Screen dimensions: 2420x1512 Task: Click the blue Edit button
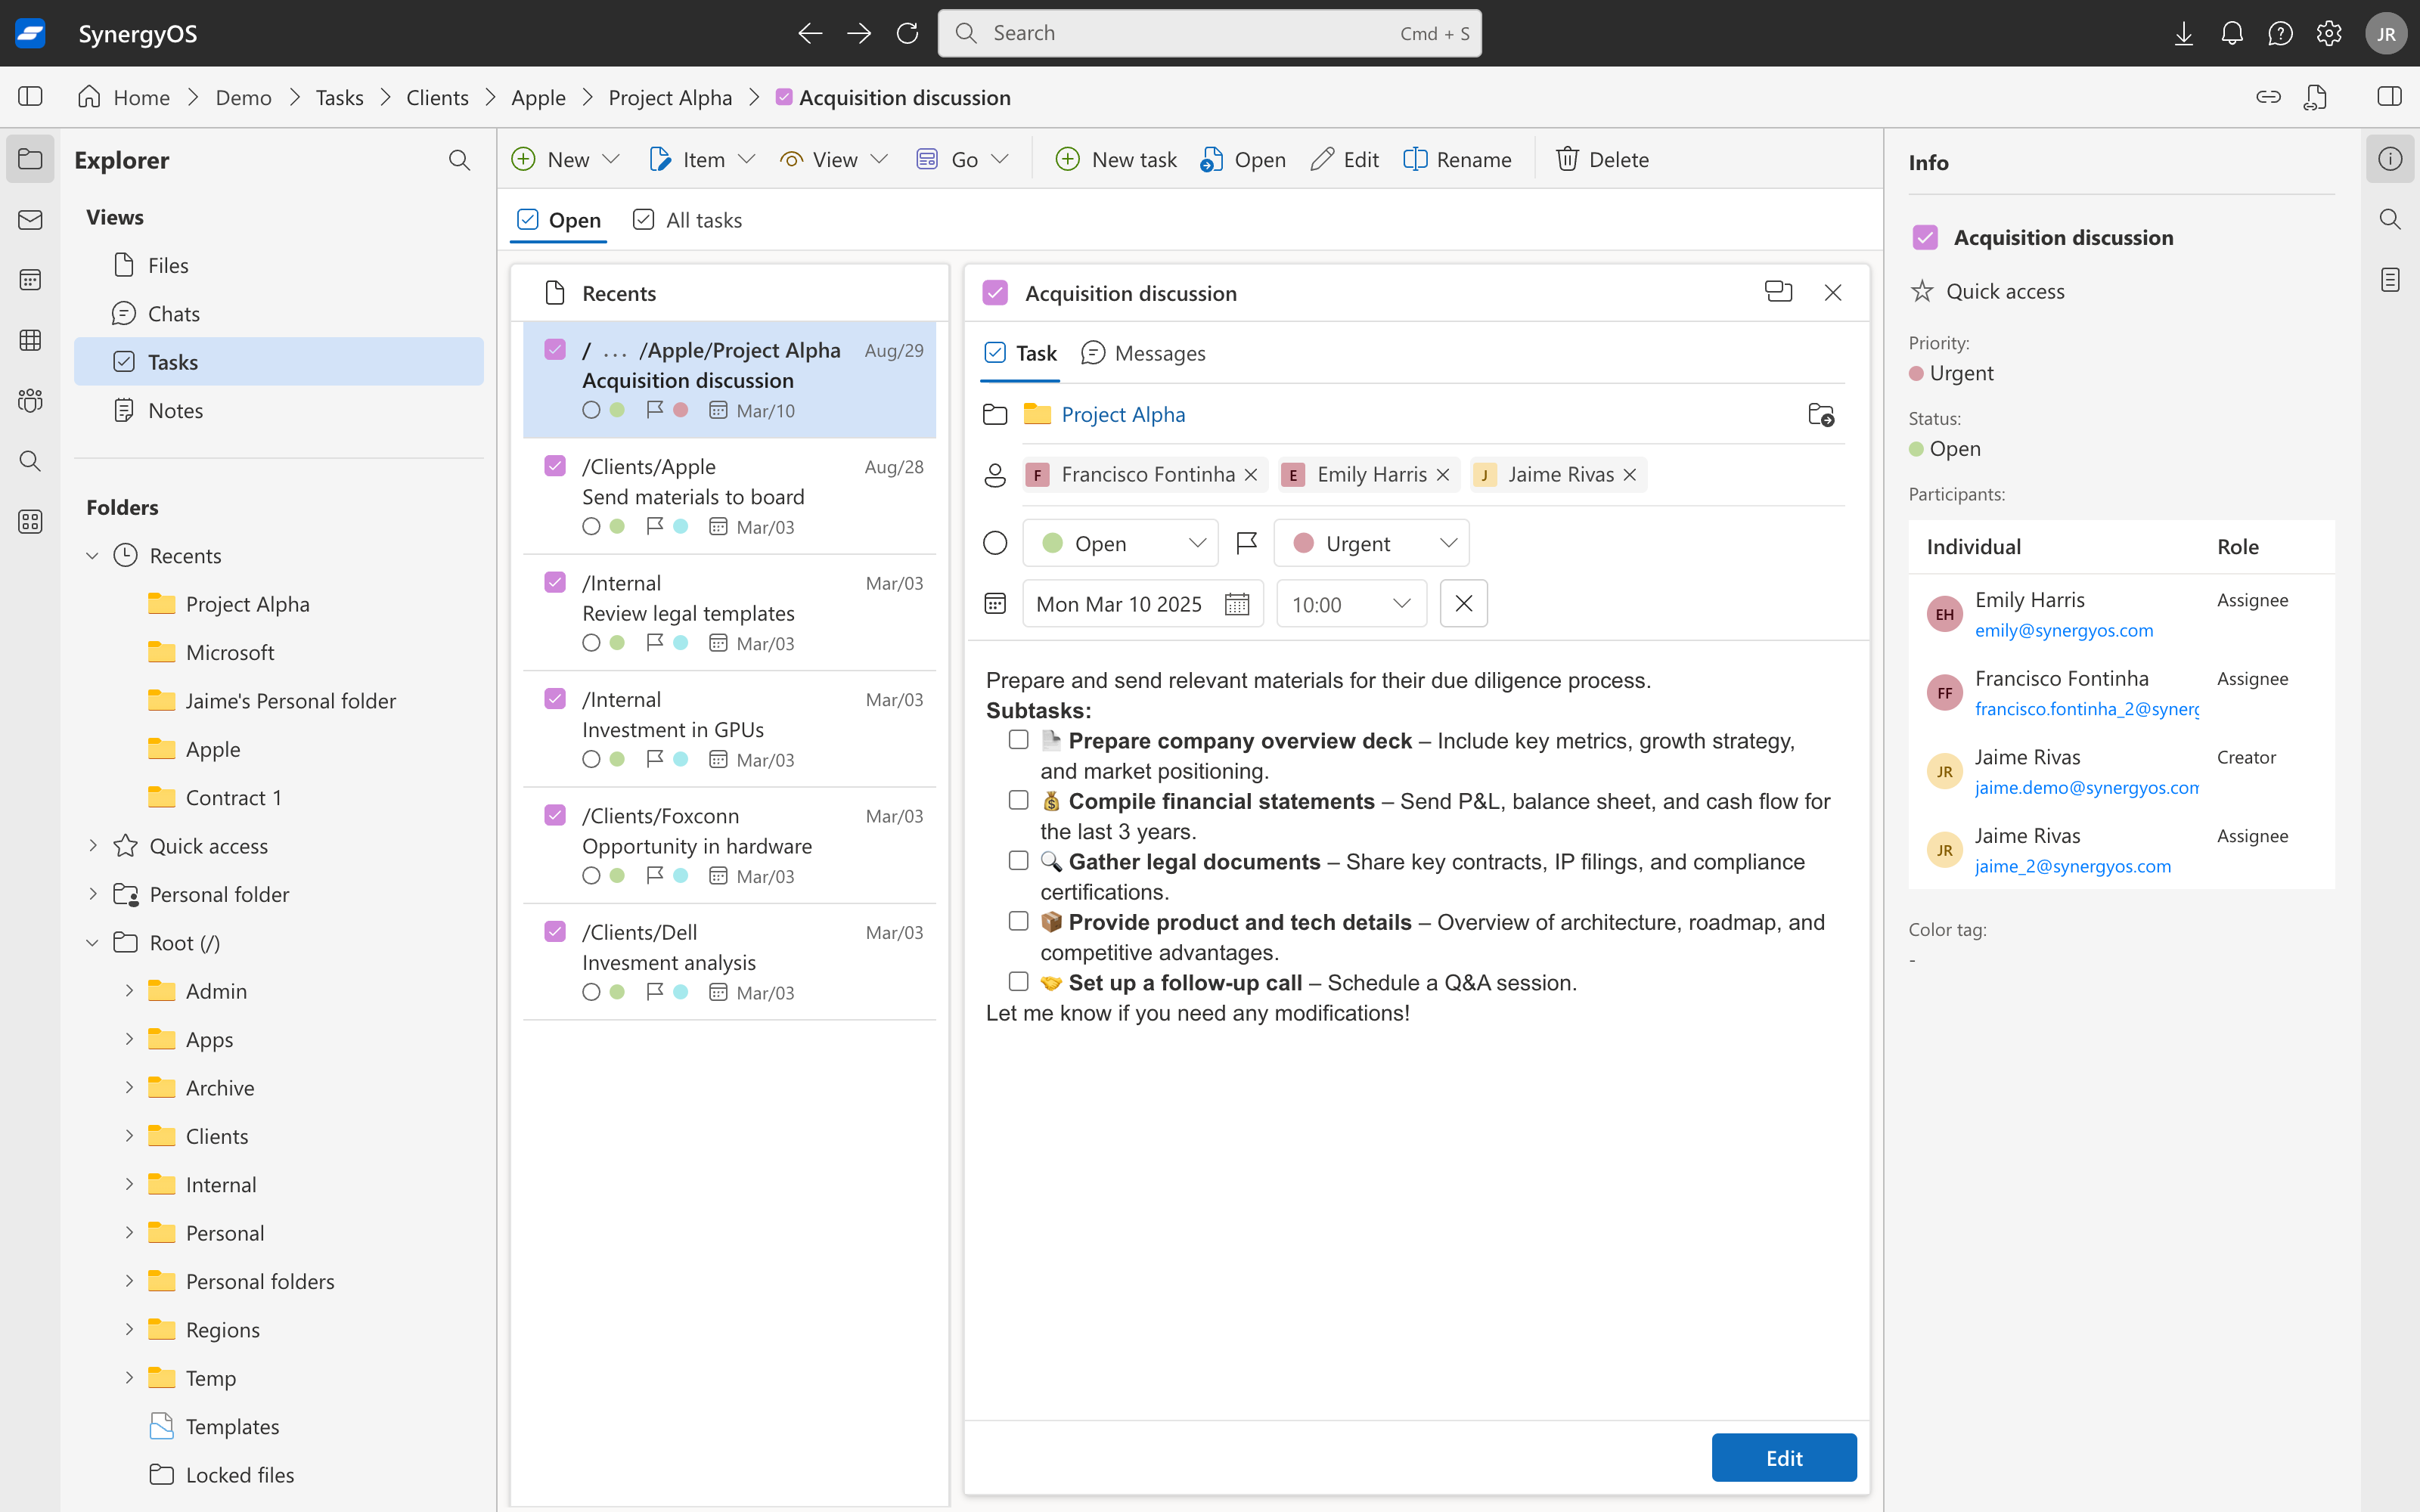pos(1783,1458)
